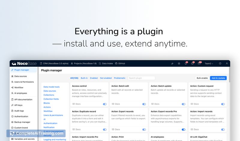Viewport: 240px width, 141px height.
Task: Click the Add & Update button
Action: 218,78
